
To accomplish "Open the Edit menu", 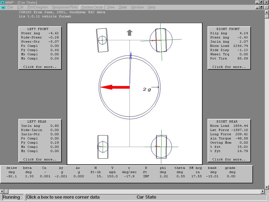I will 20,7.
